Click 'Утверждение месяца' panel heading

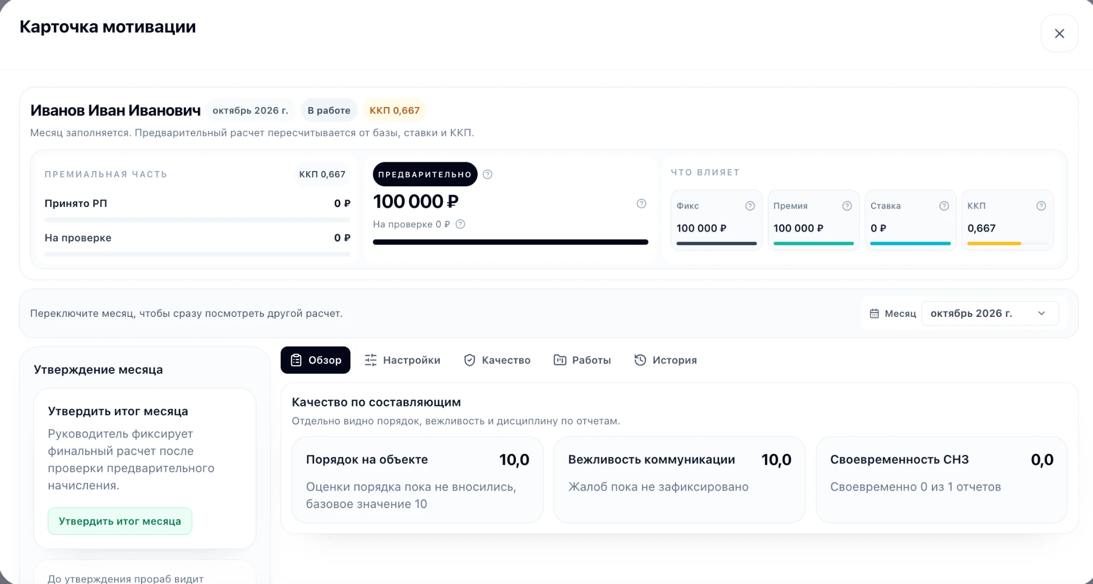click(x=98, y=370)
